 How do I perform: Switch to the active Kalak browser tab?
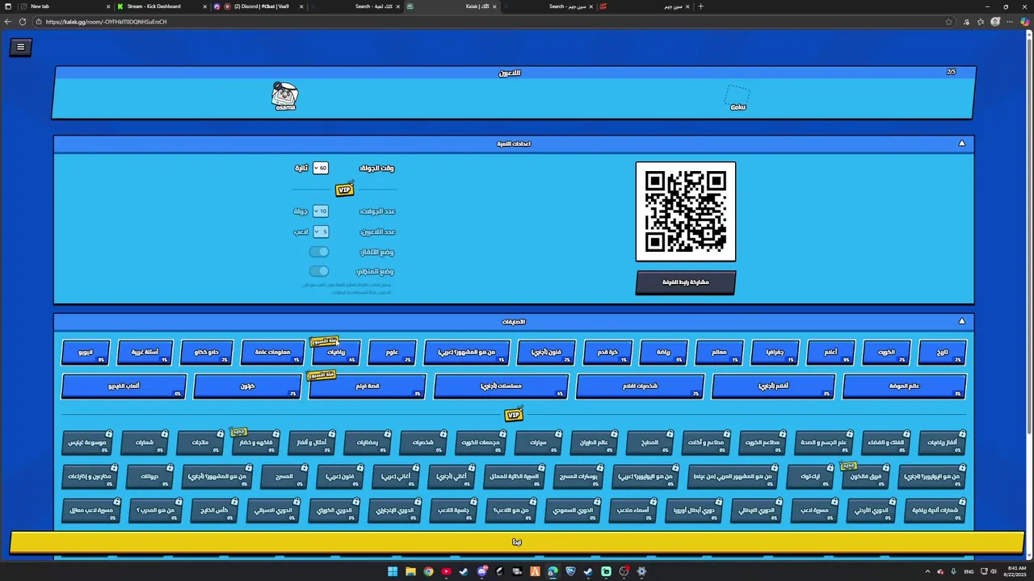coord(451,6)
